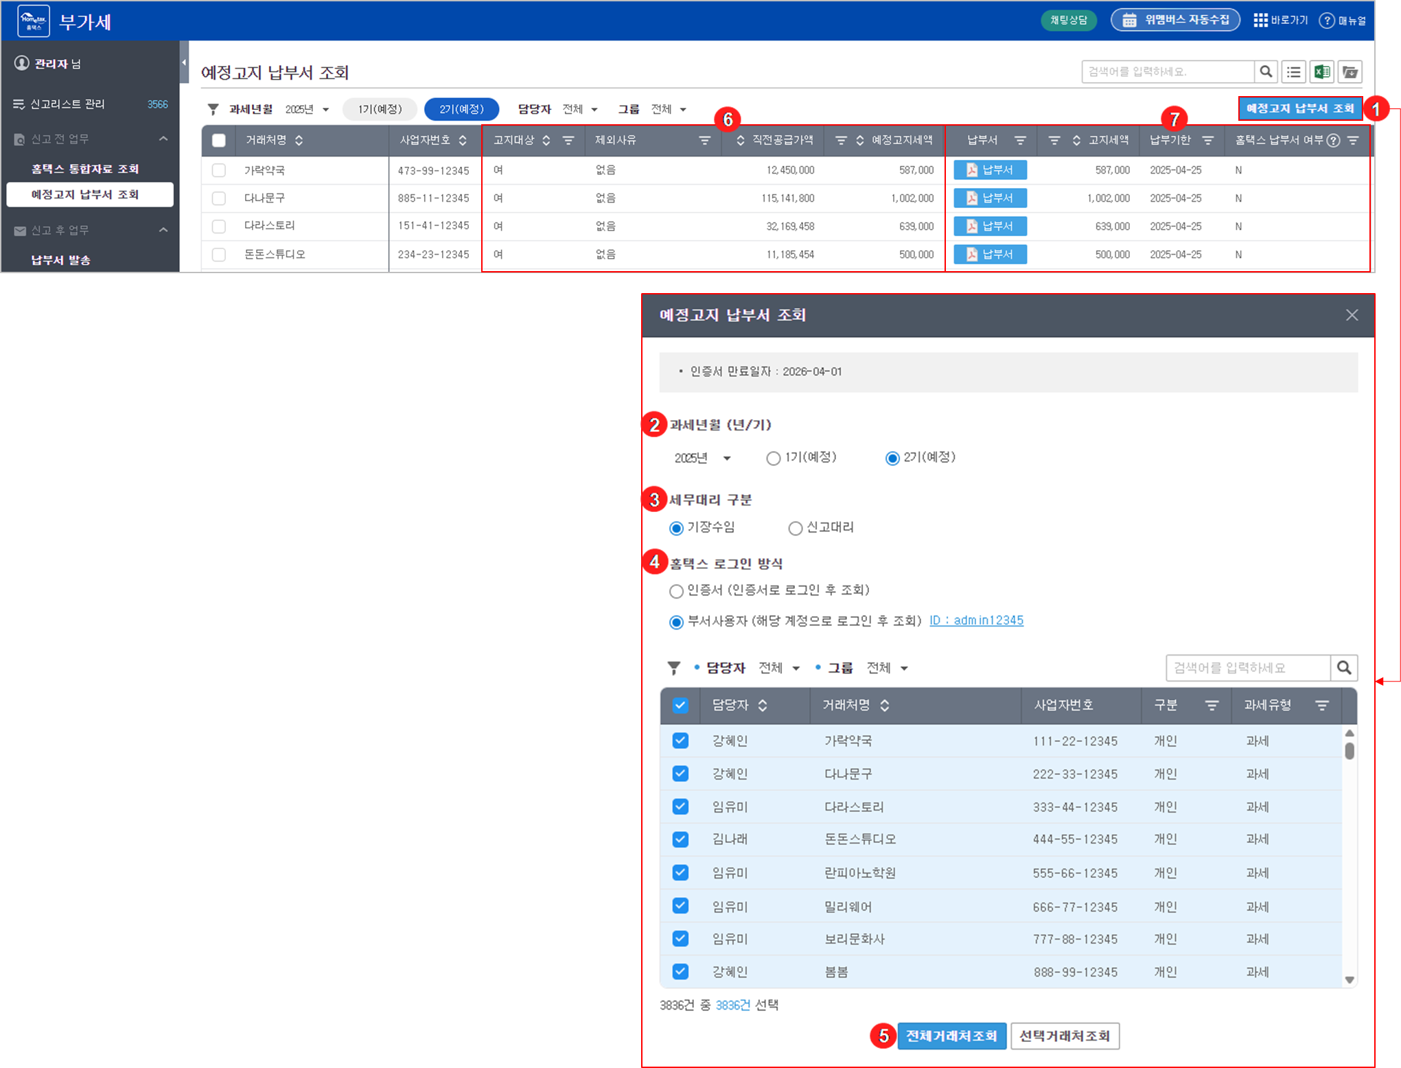Open 담당자 전체 dropdown in dialog

tap(779, 668)
